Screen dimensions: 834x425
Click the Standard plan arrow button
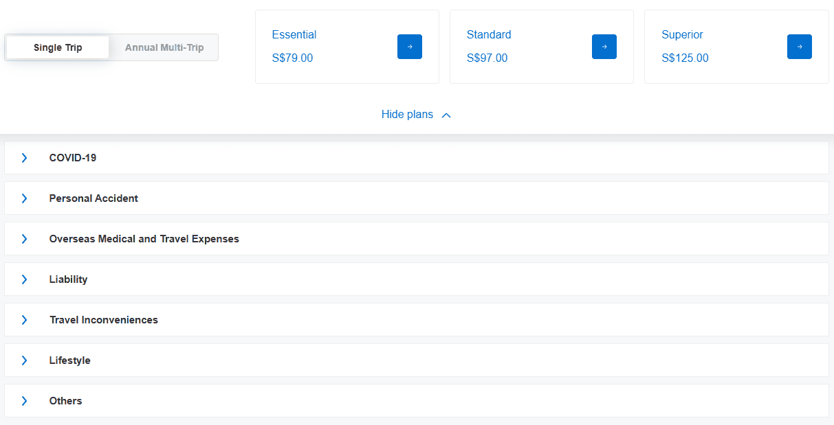click(604, 47)
